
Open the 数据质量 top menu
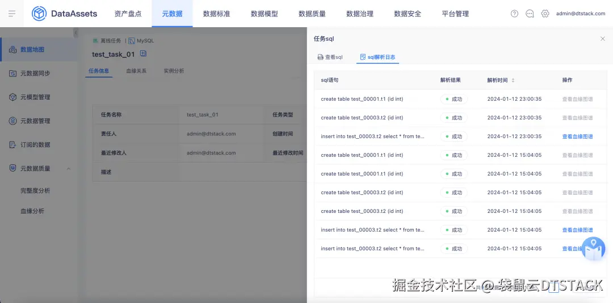point(312,14)
